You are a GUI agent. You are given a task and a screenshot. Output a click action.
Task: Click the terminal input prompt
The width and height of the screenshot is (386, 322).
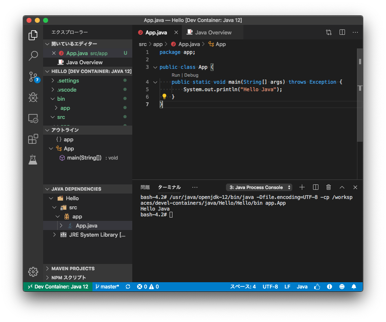tap(171, 215)
